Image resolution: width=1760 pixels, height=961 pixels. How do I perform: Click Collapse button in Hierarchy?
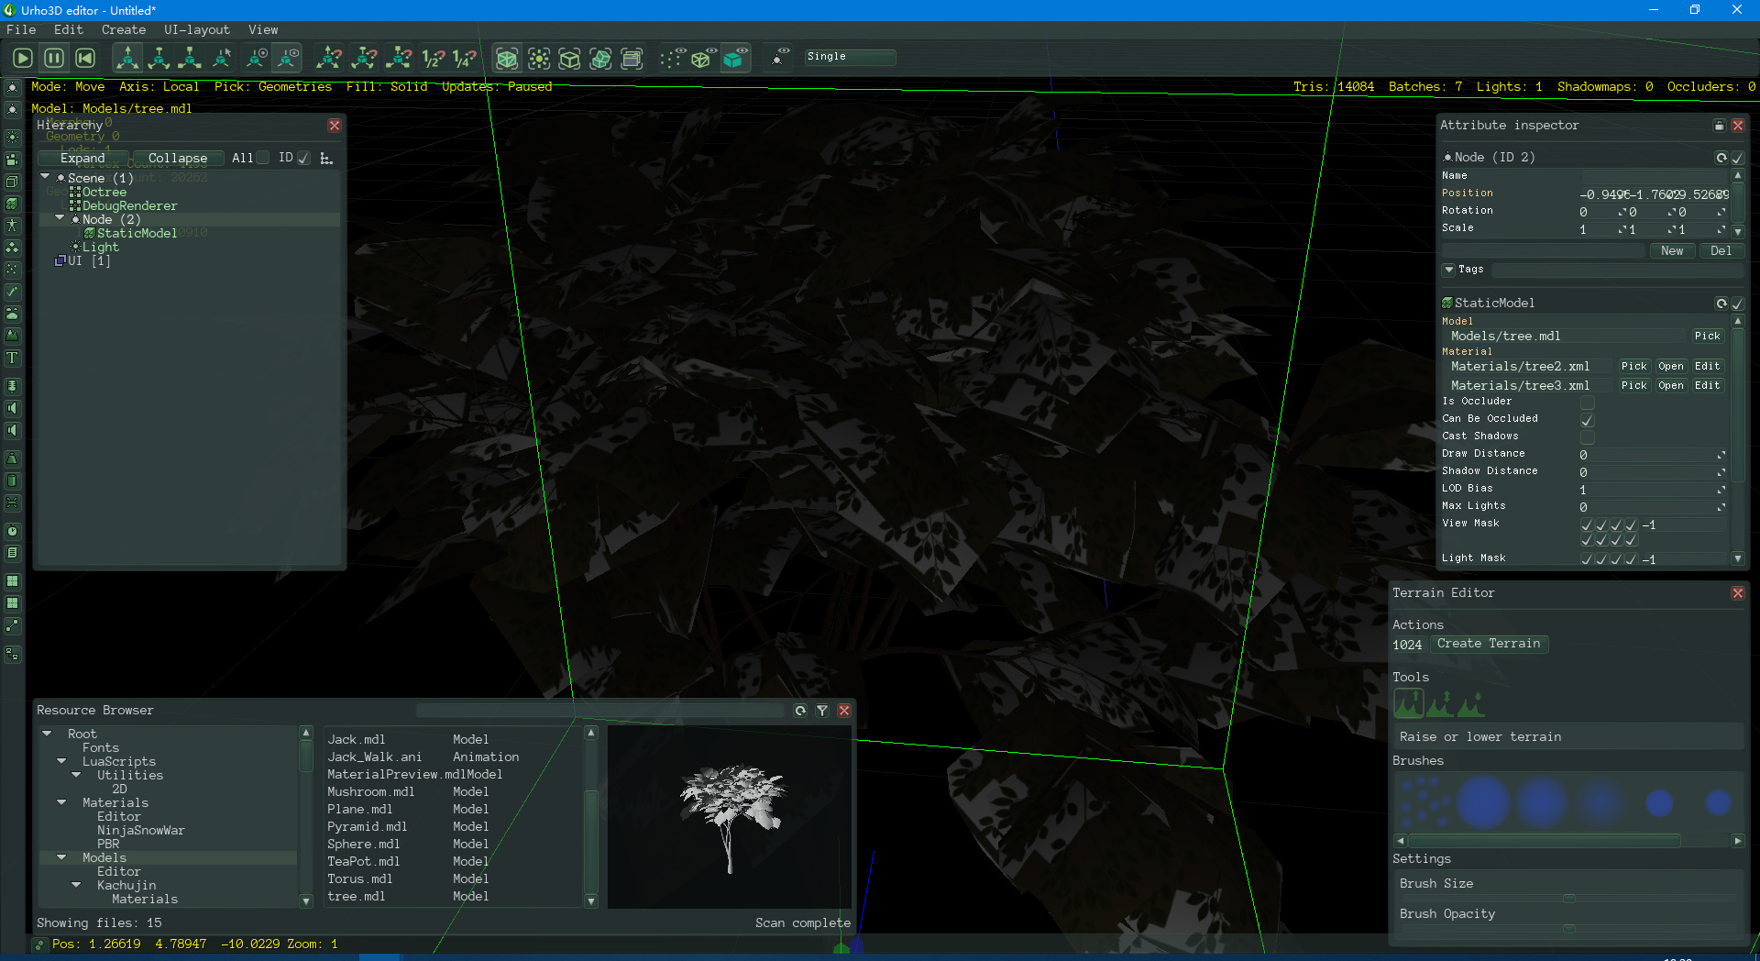178,158
